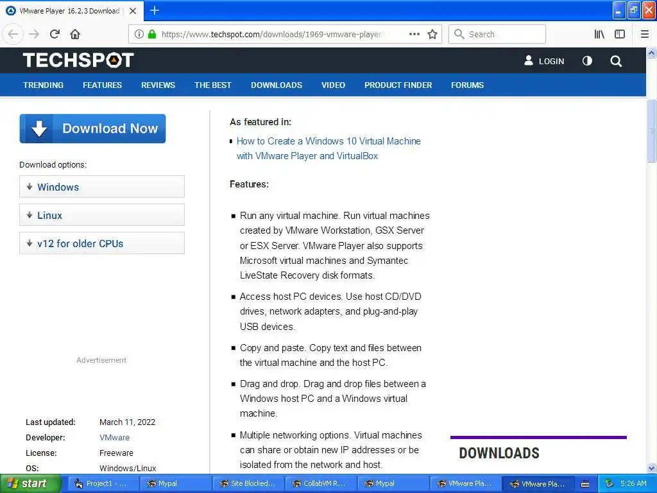Click the Download Now button
The width and height of the screenshot is (657, 493).
(x=92, y=128)
